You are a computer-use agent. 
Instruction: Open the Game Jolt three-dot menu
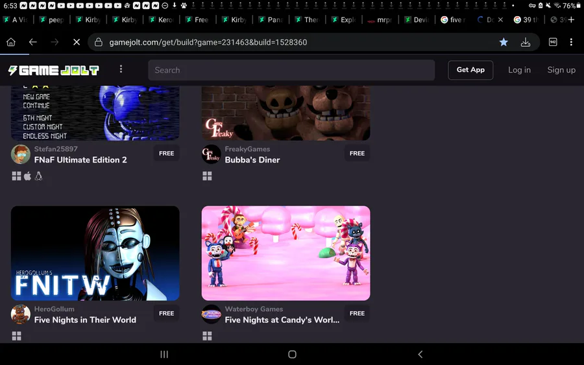click(x=121, y=69)
